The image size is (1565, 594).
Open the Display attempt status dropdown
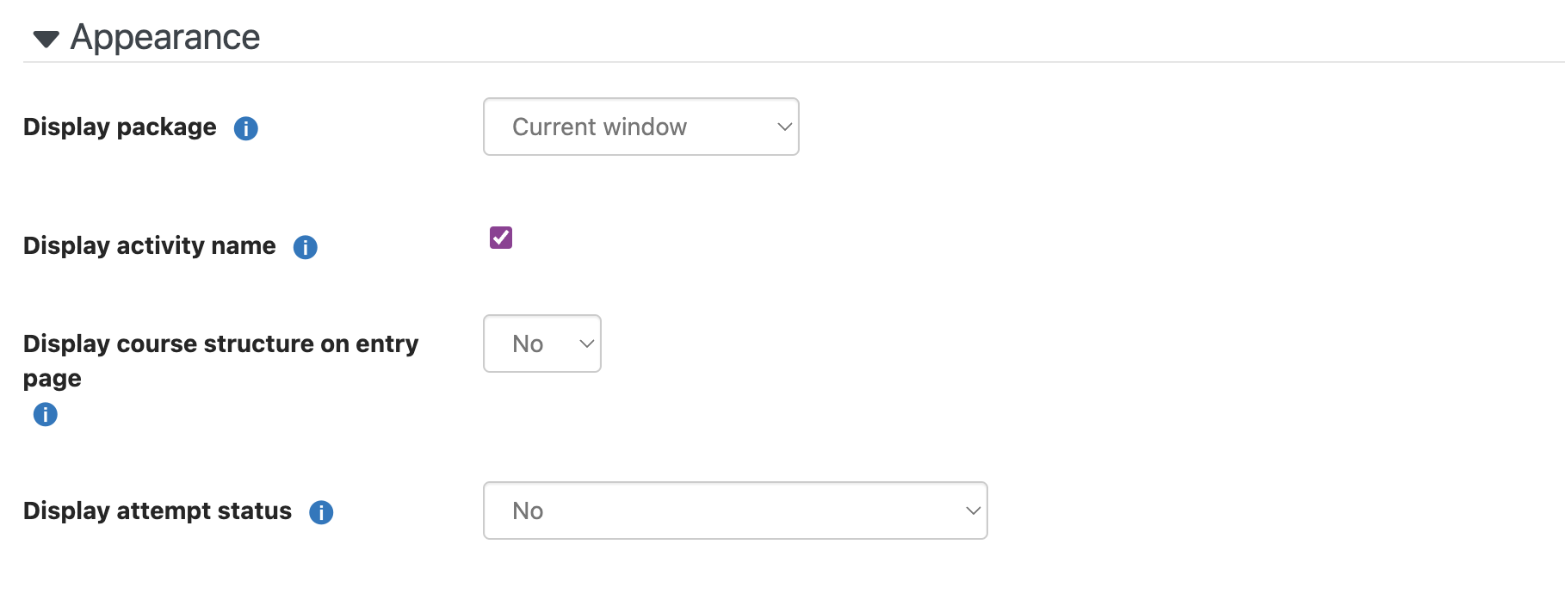[735, 510]
